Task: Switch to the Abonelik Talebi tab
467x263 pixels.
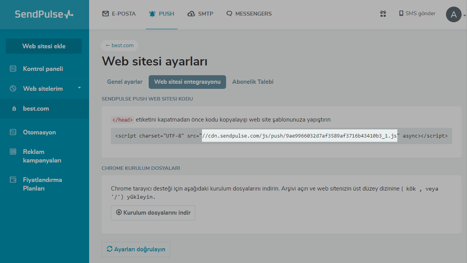Action: 253,82
